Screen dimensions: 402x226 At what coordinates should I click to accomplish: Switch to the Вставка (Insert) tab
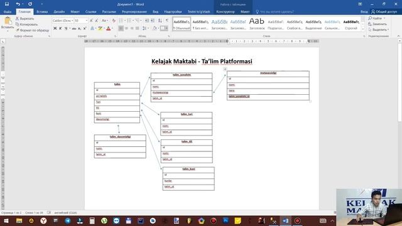pos(42,12)
